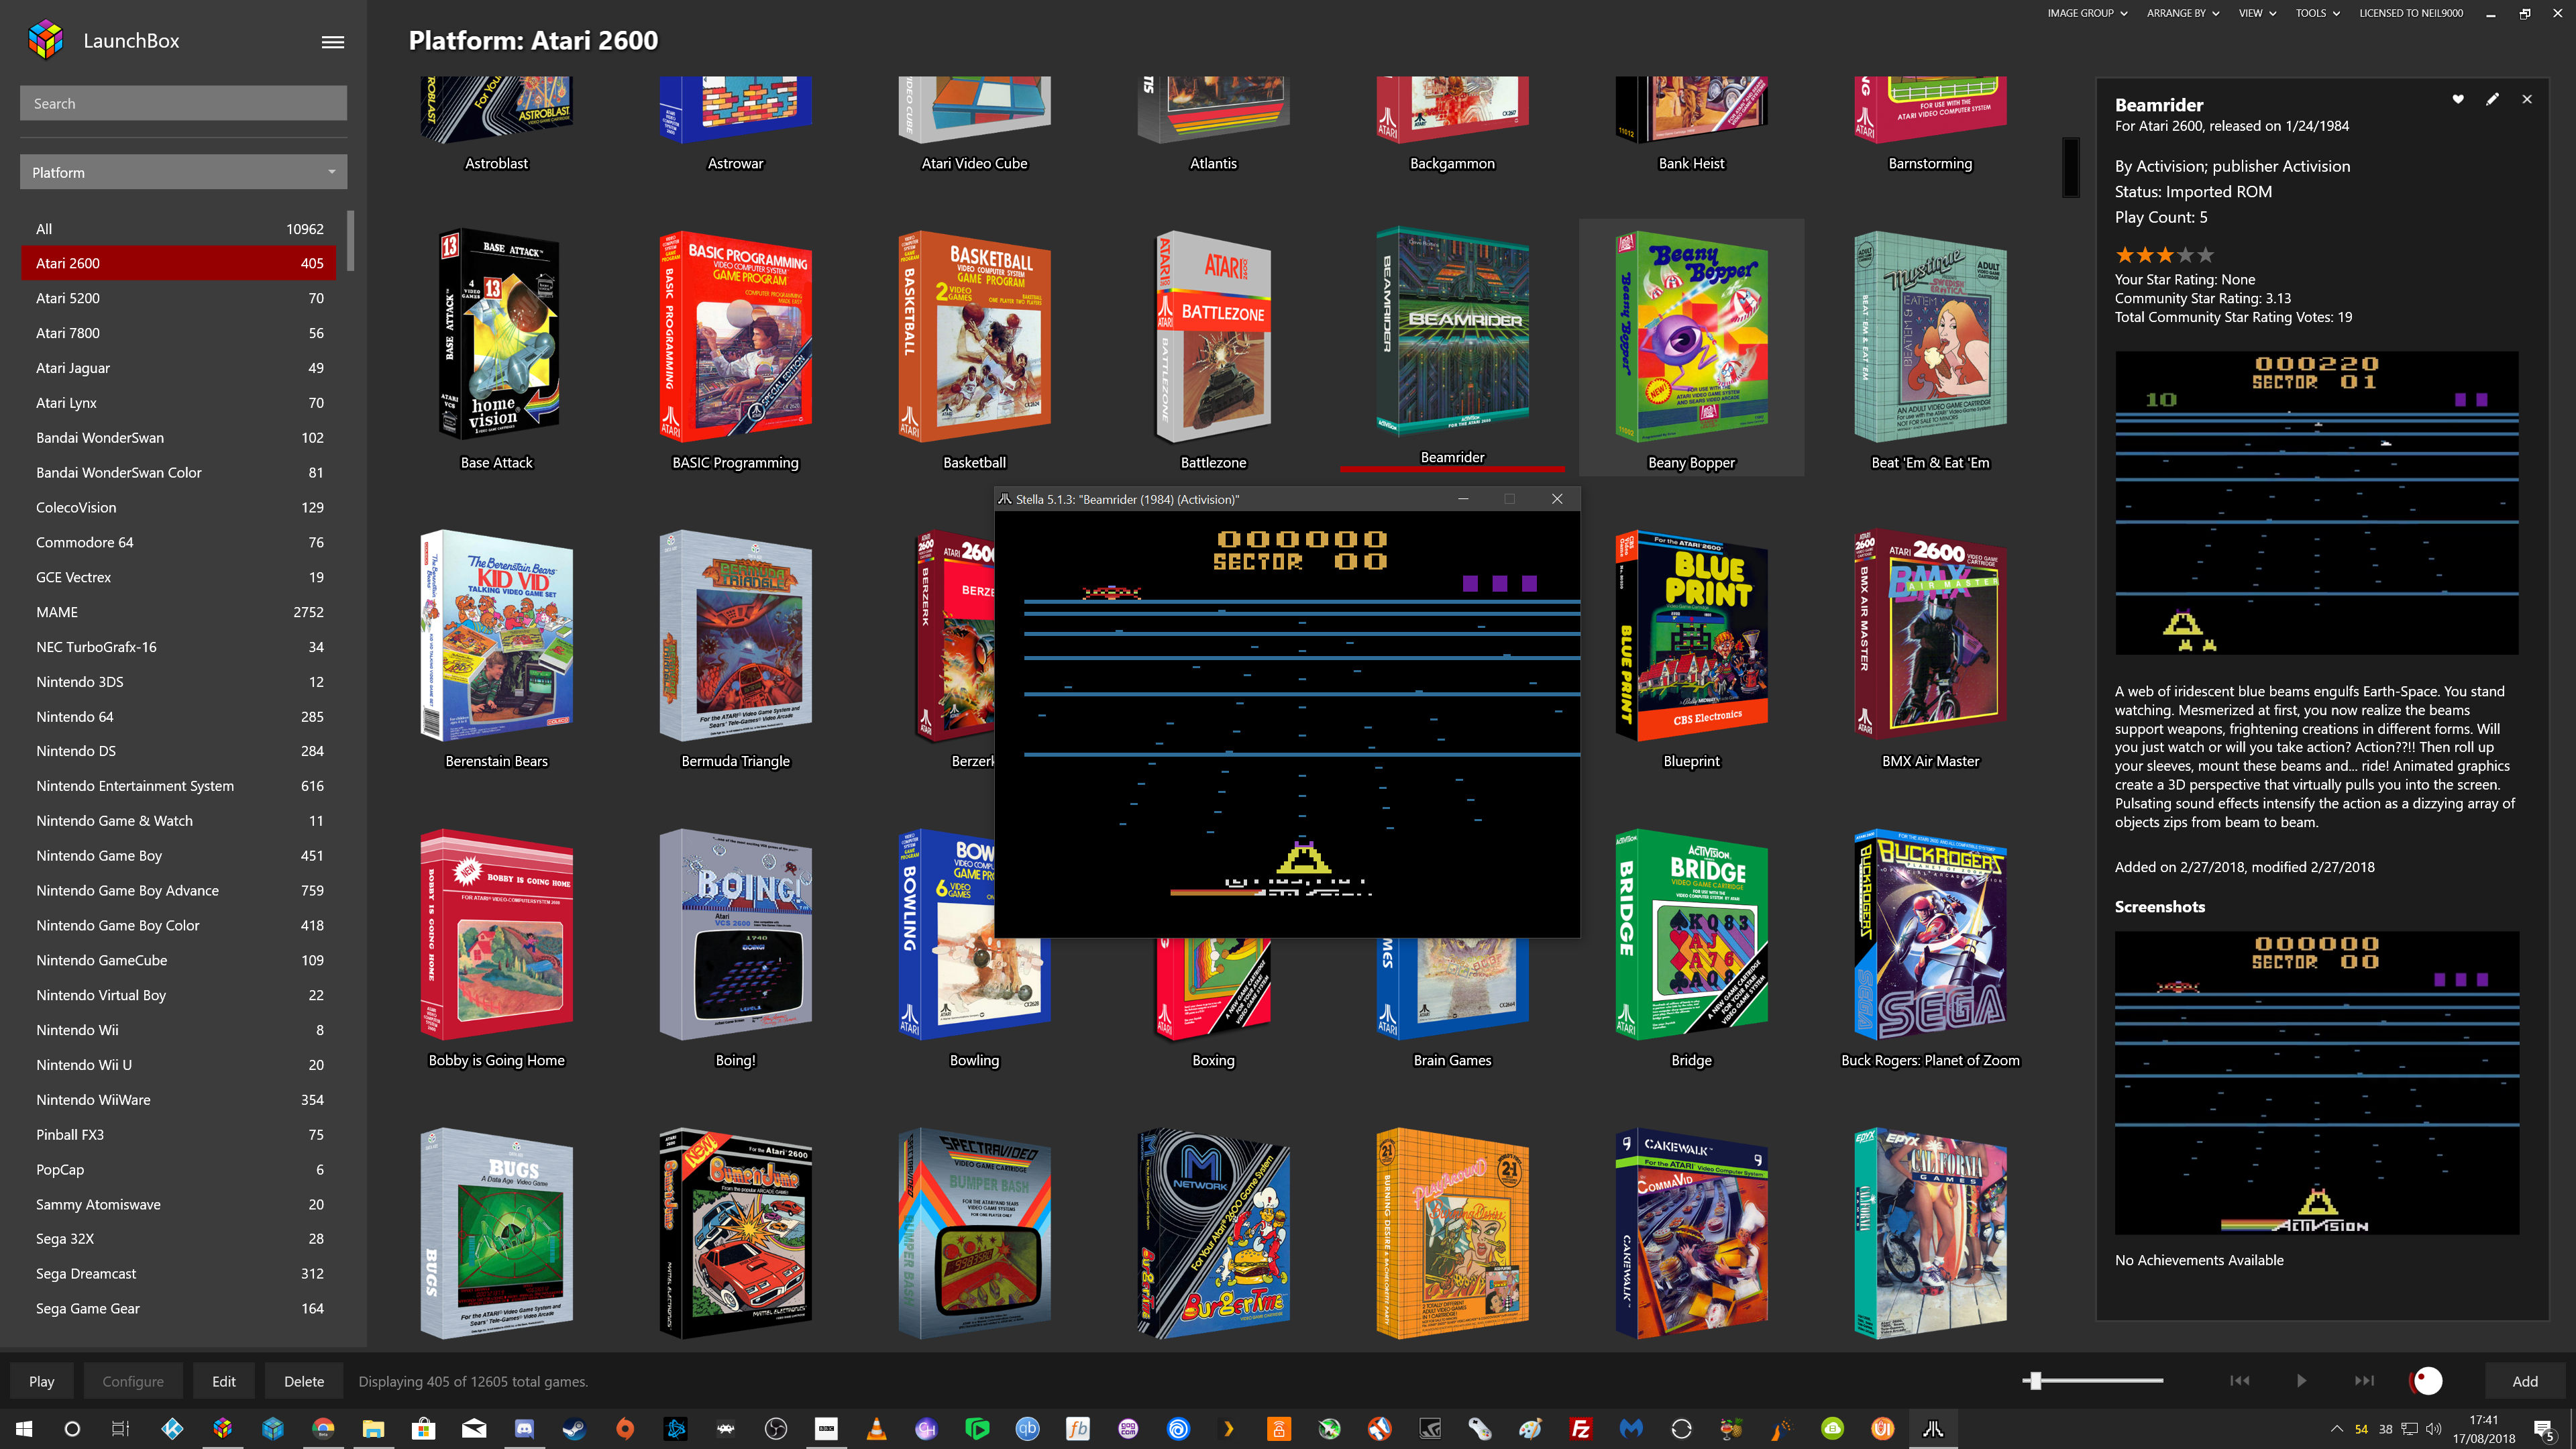Play music with the play control
Screen dimensions: 2576x1449
(x=2302, y=1380)
